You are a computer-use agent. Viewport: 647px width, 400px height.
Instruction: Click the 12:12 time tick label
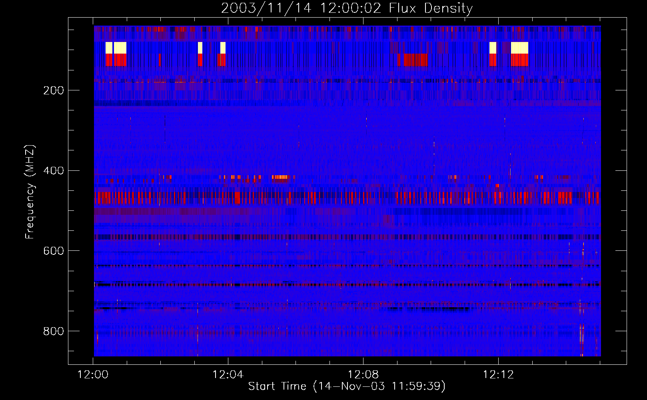click(498, 375)
